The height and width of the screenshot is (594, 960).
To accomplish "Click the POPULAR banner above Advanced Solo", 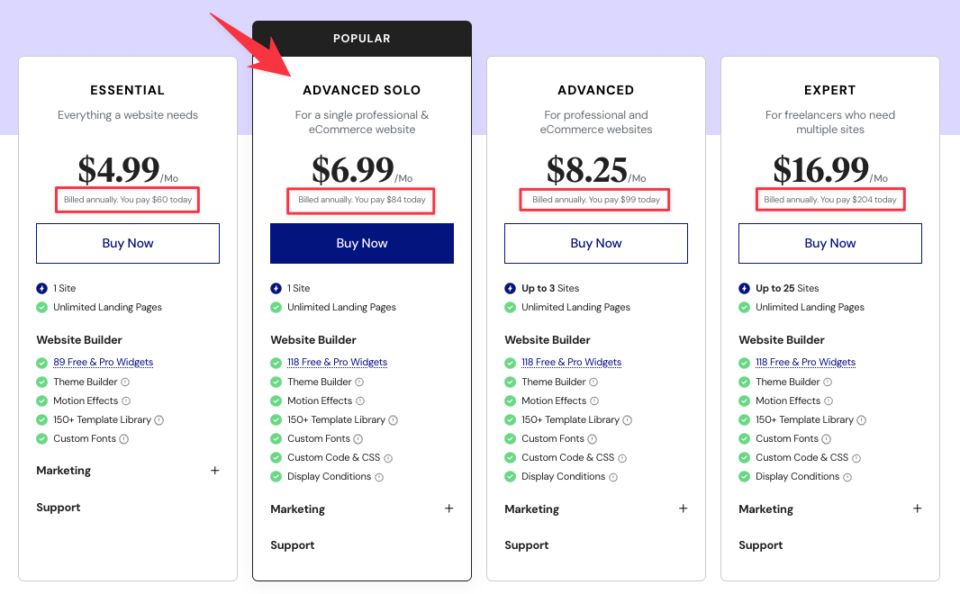I will coord(361,38).
